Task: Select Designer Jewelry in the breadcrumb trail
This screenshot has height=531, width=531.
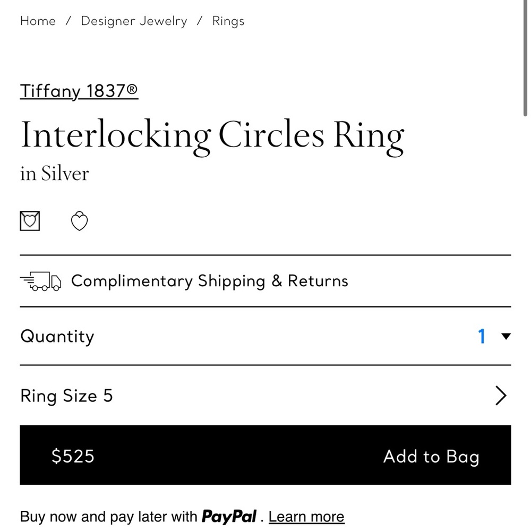Action: point(134,21)
